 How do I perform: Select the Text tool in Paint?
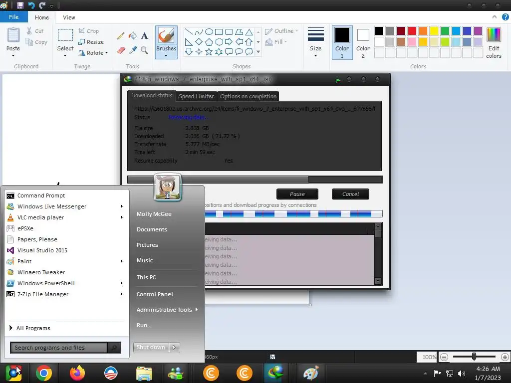[144, 35]
